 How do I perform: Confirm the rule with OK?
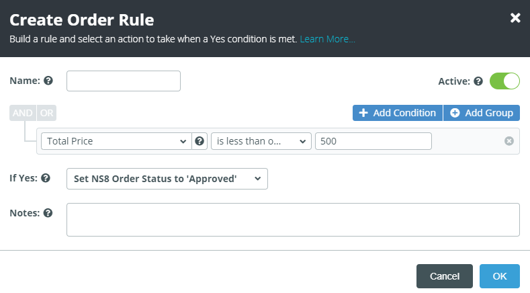coord(499,276)
